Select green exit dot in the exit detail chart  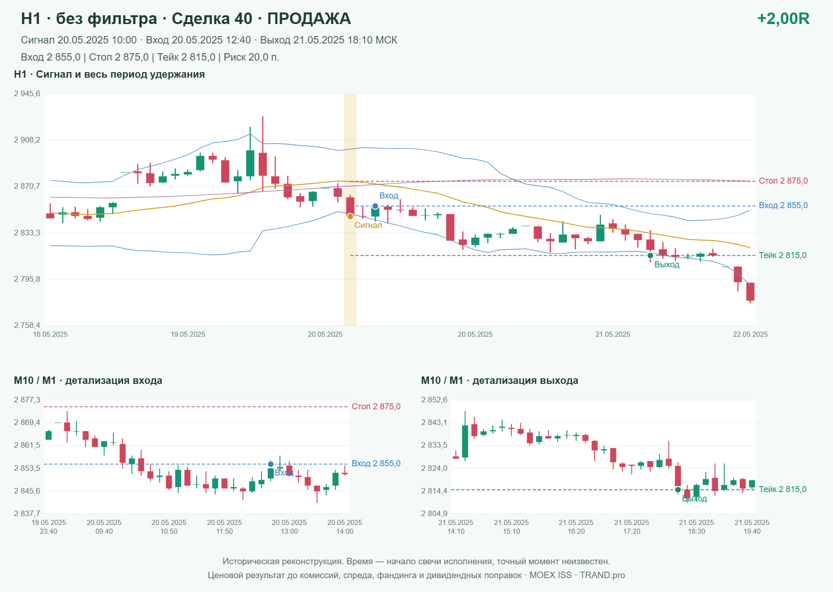678,489
